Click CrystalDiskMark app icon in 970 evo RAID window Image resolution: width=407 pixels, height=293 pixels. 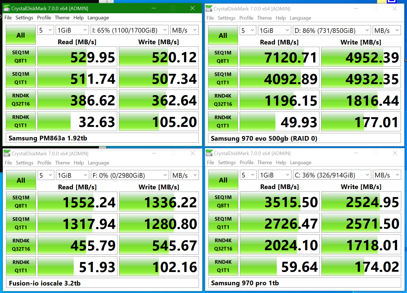[209, 9]
